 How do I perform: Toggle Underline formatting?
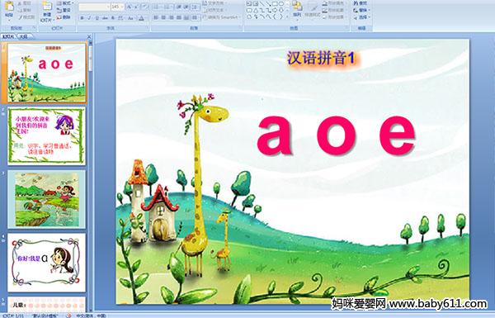[97, 18]
